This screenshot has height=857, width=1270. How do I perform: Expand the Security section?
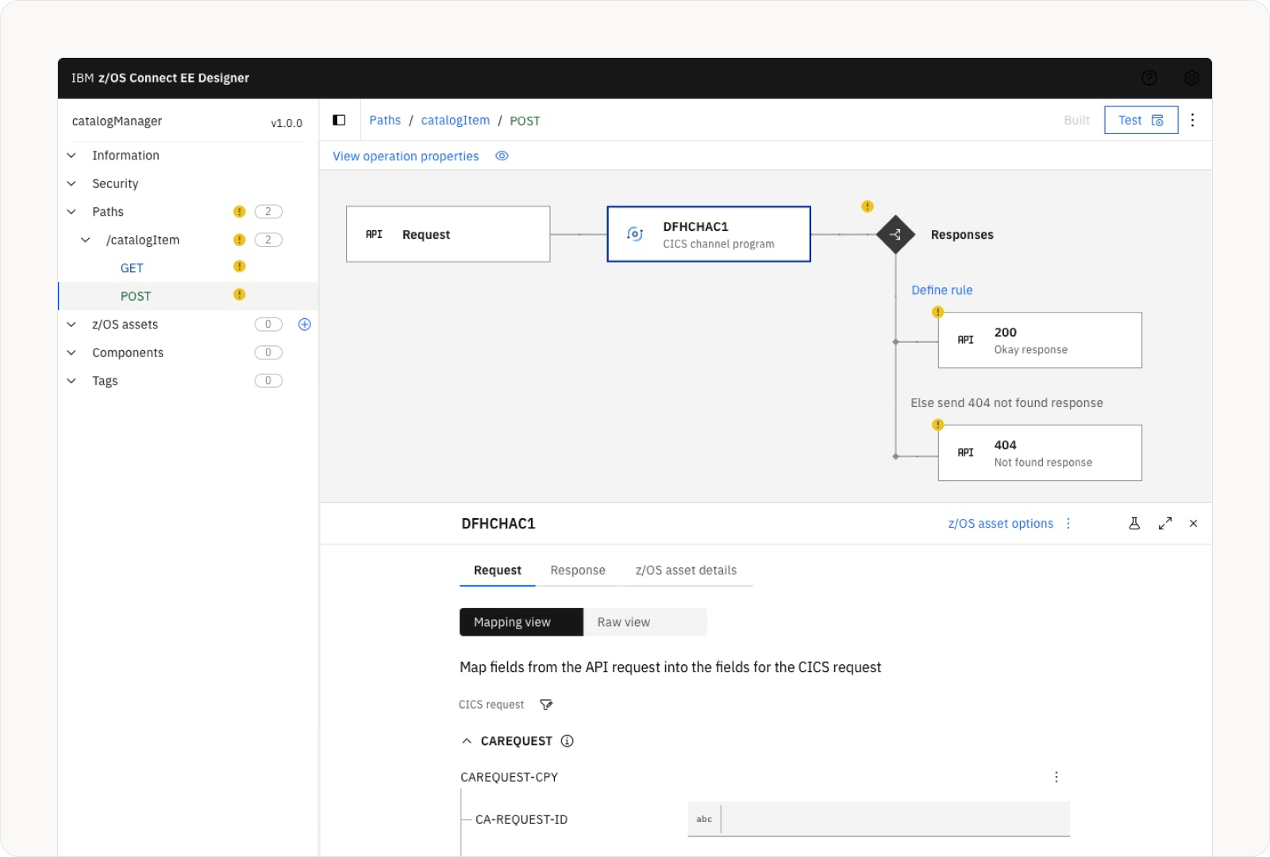tap(71, 184)
